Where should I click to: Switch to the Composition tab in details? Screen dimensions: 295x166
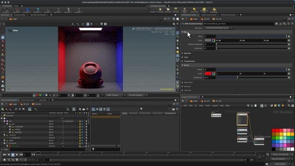click(x=170, y=113)
